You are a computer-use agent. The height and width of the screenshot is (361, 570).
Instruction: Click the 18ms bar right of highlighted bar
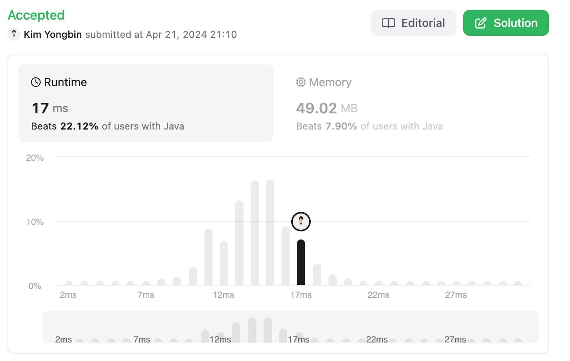coord(317,275)
